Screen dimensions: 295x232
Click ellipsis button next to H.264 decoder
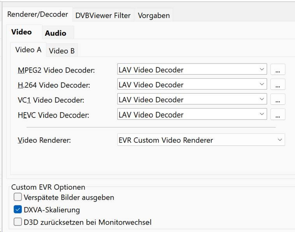pyautogui.click(x=277, y=85)
